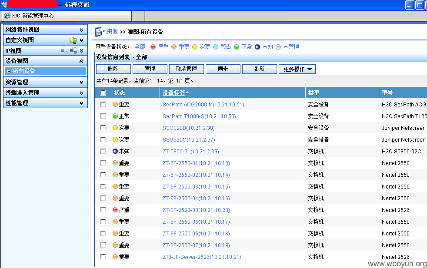The width and height of the screenshot is (427, 268).
Task: Sort by the 设备标签 column header
Action: (x=174, y=93)
